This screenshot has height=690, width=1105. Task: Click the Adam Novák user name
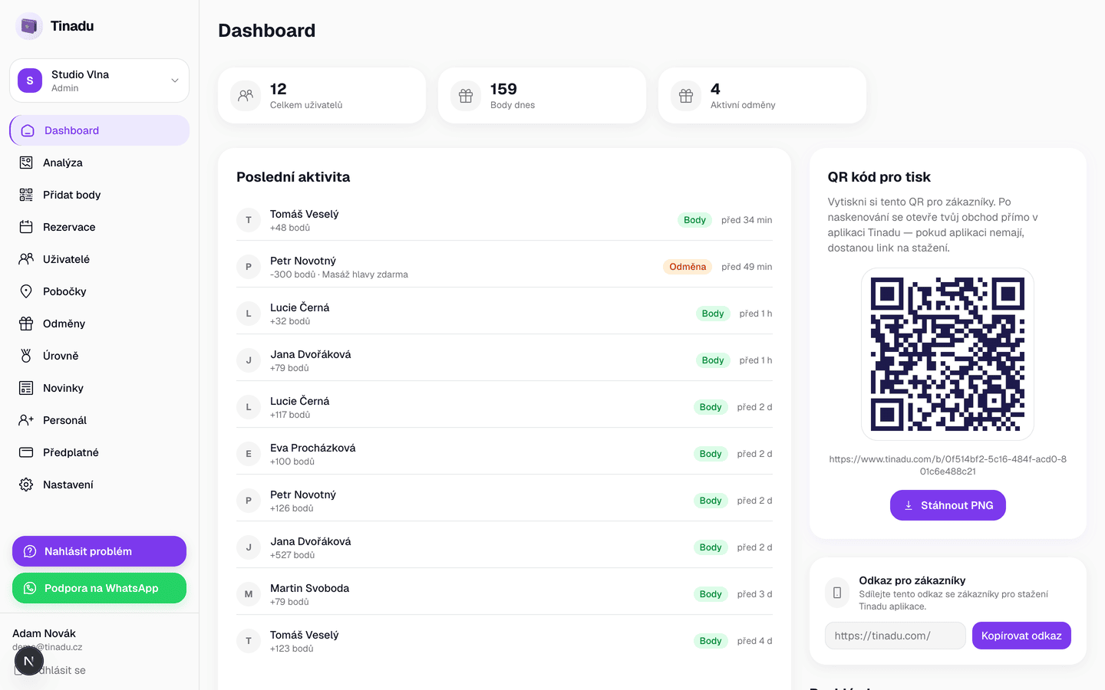coord(44,633)
